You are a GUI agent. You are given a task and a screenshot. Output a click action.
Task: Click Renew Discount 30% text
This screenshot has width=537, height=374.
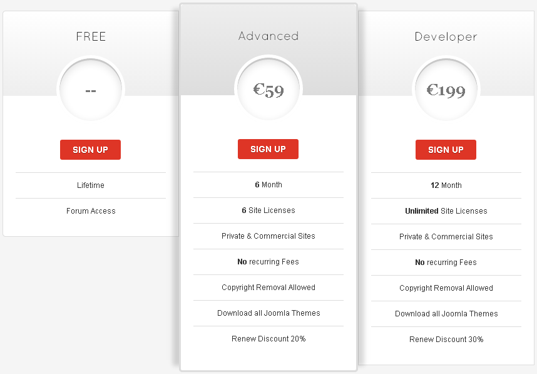446,340
